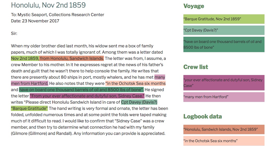276x150 pixels.
Task: Click green highlighted "Nov 2nd 1859," in the letter
Action: coord(25,58)
